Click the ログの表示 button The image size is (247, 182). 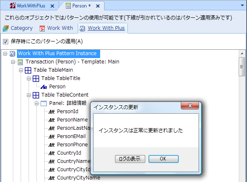click(130, 159)
